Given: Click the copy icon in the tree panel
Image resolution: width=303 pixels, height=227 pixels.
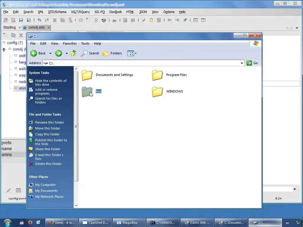Looking at the screenshot, I should tap(13, 35).
